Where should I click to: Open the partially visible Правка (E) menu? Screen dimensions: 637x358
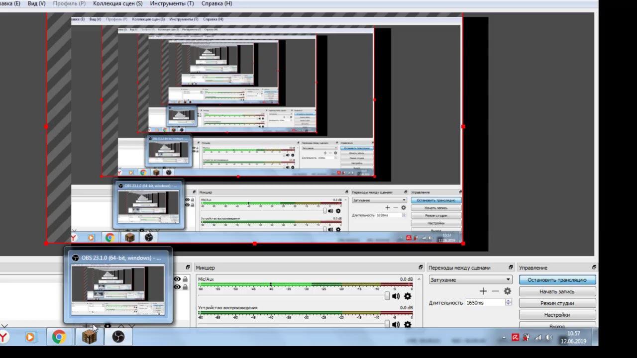(x=10, y=3)
